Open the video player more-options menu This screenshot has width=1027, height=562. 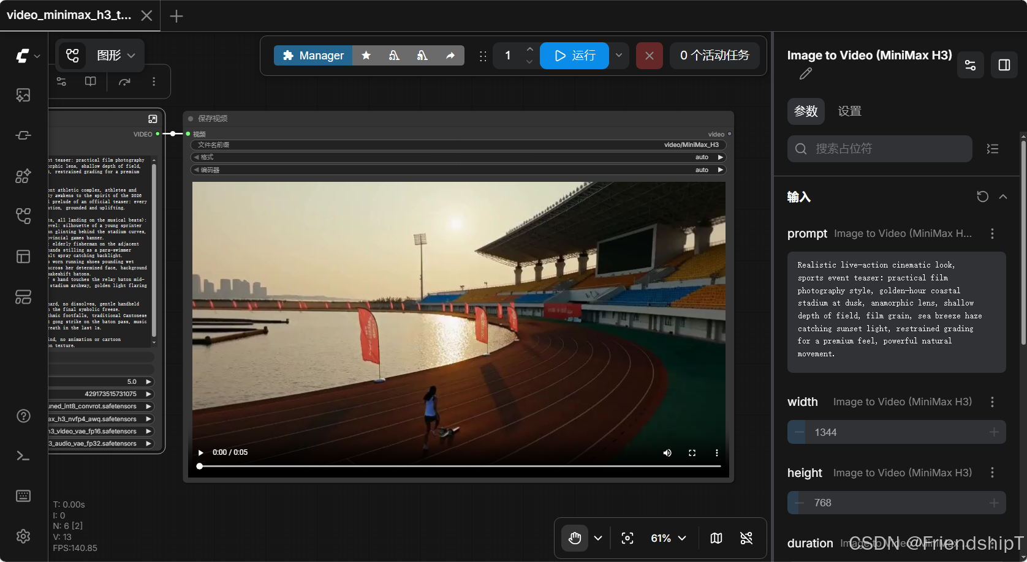716,453
